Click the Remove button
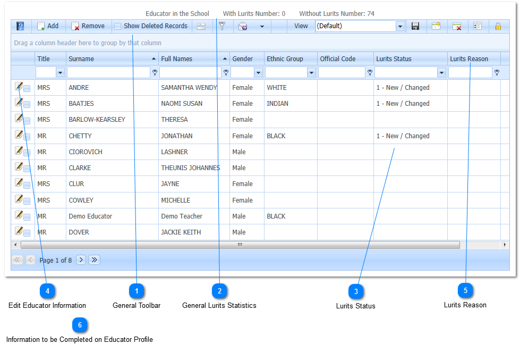Image resolution: width=520 pixels, height=352 pixels. [88, 26]
